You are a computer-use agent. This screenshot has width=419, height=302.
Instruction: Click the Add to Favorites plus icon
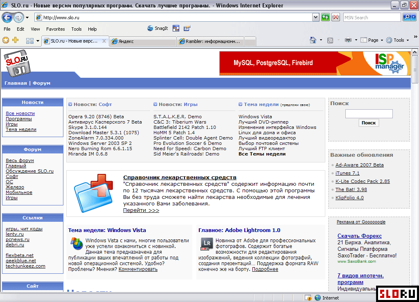(x=16, y=40)
